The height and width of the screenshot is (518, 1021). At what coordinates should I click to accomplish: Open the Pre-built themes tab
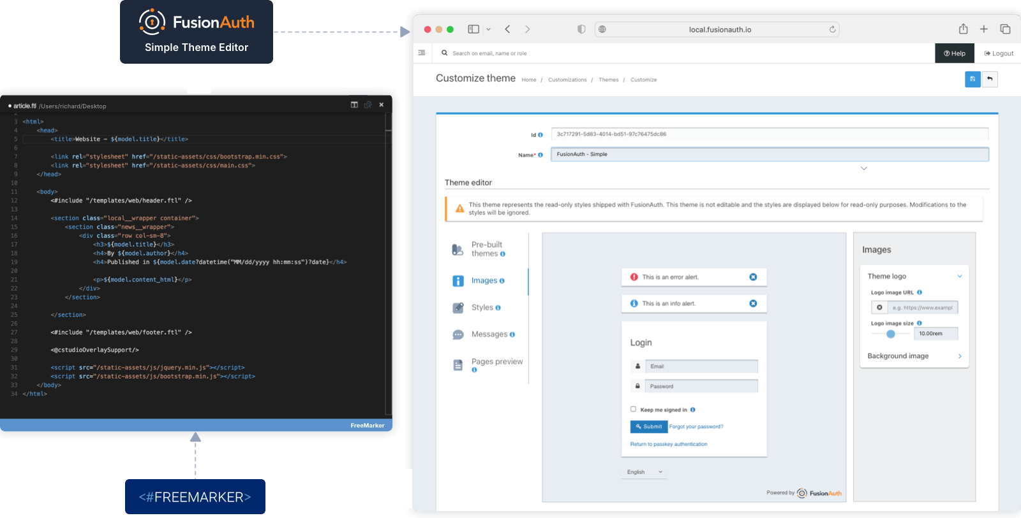coord(488,249)
